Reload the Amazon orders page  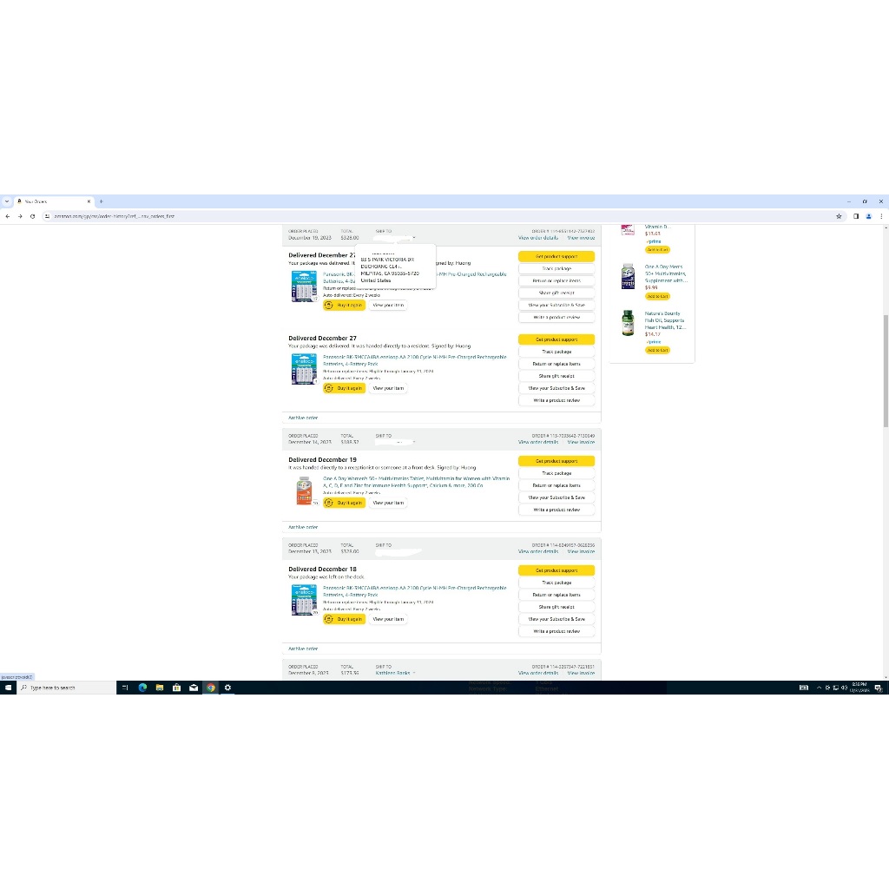(32, 216)
